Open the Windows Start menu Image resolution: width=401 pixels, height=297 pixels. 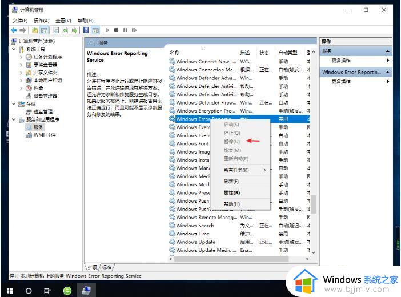[x=10, y=291]
